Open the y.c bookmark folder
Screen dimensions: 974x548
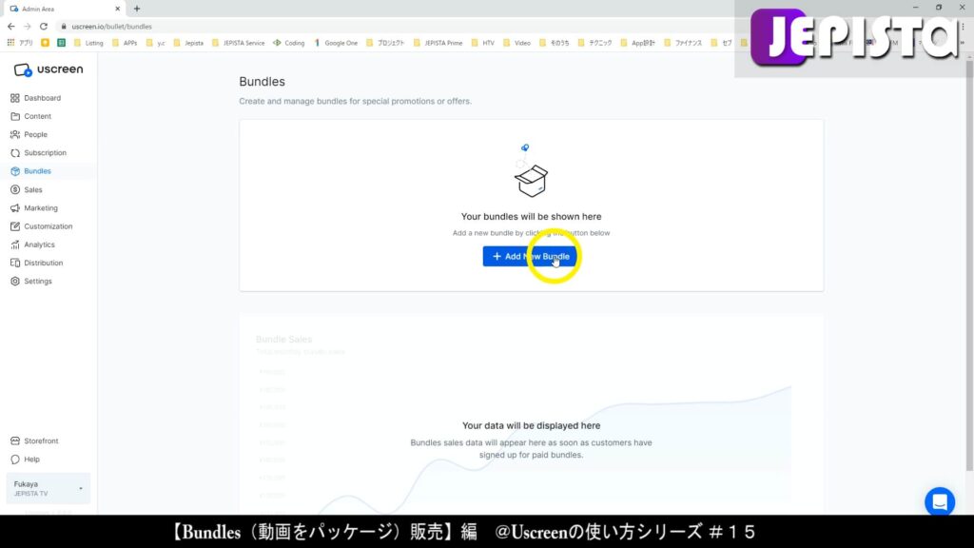click(x=155, y=43)
